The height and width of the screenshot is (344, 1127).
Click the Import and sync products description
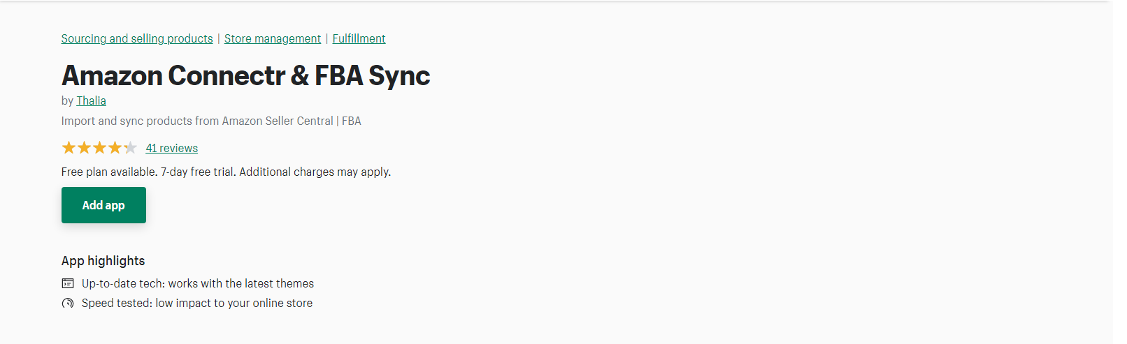[x=211, y=121]
